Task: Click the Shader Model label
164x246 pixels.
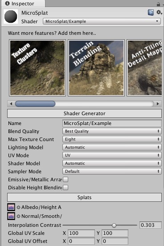Action: click(24, 163)
